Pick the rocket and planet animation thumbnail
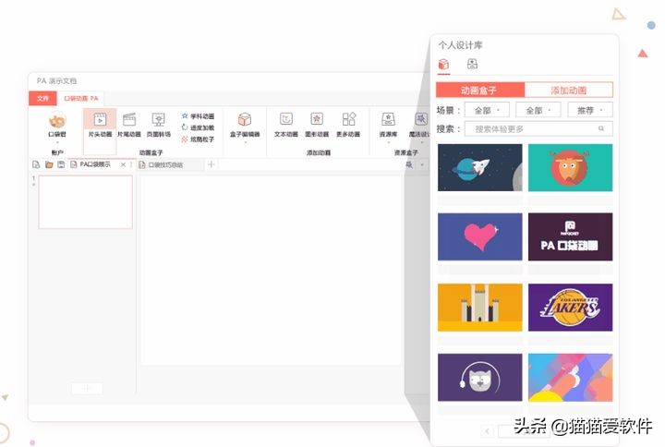Viewport: 665px width, 447px height. click(479, 167)
